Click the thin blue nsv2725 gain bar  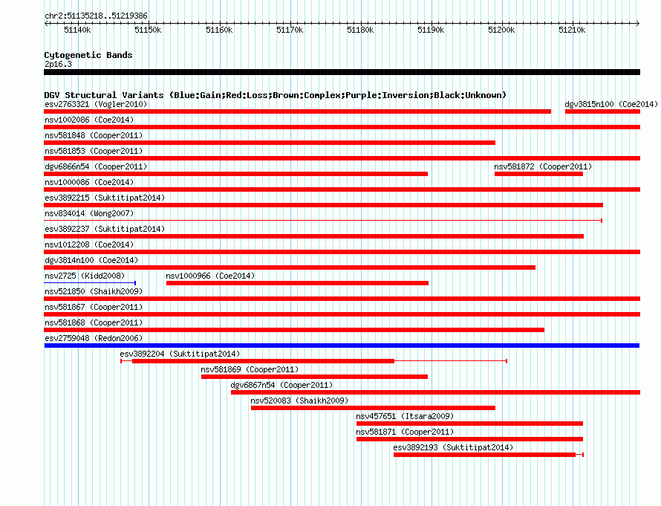point(90,283)
